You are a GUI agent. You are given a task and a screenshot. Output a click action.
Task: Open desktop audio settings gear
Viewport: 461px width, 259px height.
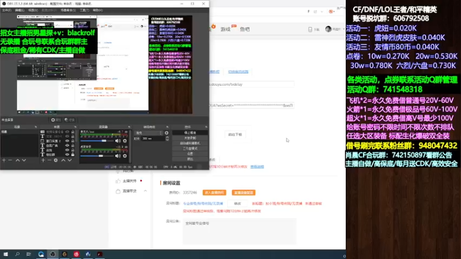pyautogui.click(x=125, y=156)
